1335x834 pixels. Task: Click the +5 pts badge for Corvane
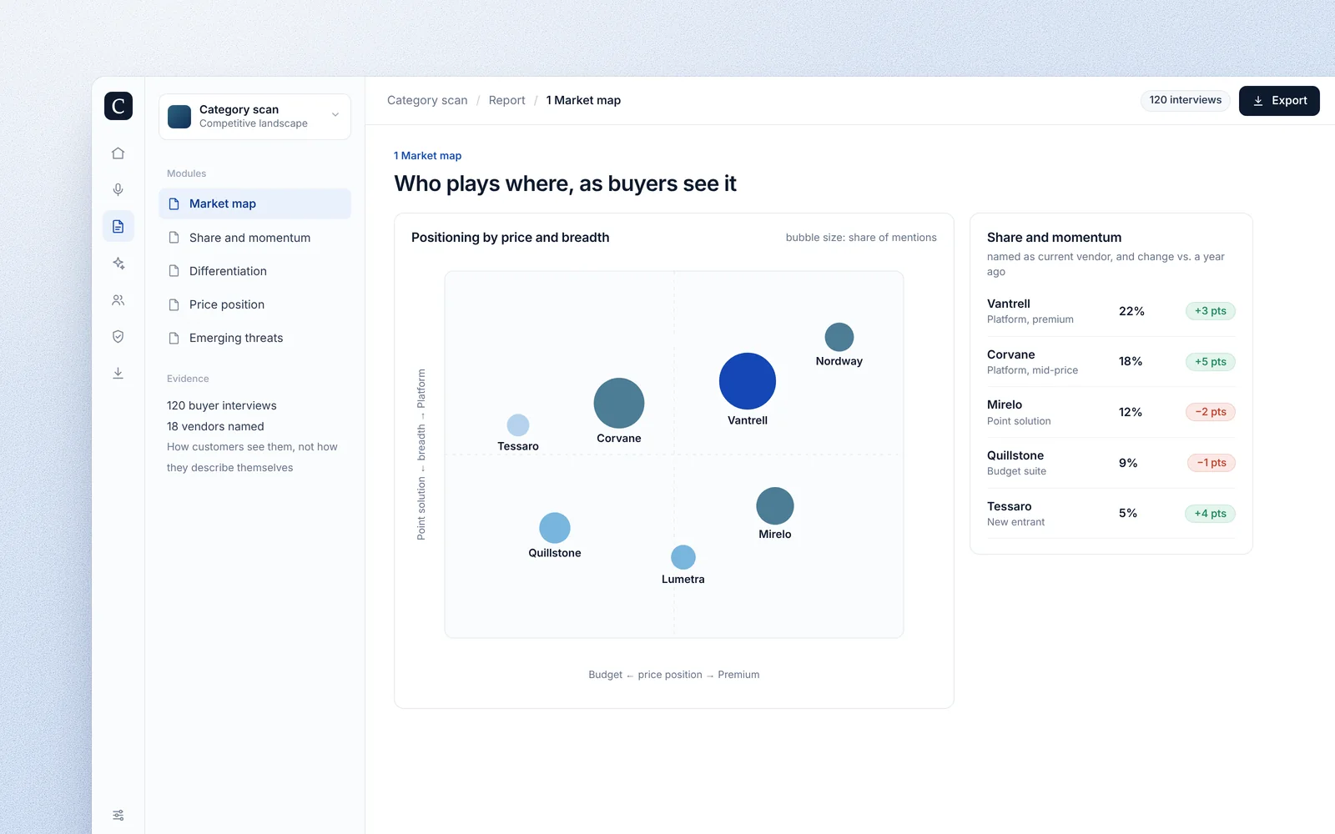tap(1210, 362)
